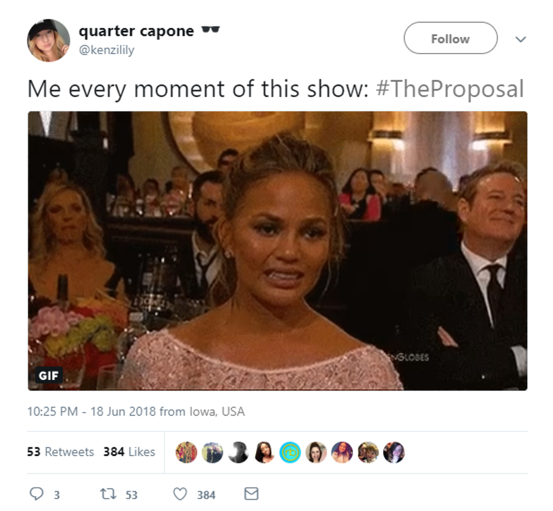This screenshot has height=511, width=553.
Task: View the 53 Retweets list
Action: pos(60,452)
